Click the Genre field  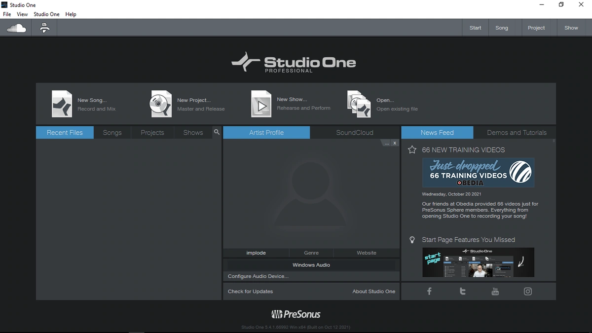311,253
